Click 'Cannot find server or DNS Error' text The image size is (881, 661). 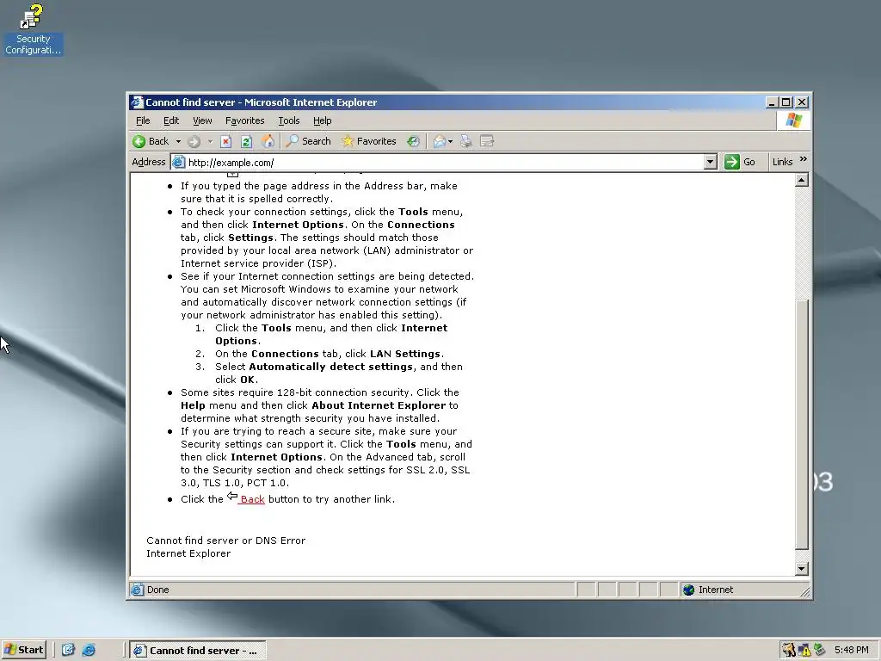pos(226,541)
